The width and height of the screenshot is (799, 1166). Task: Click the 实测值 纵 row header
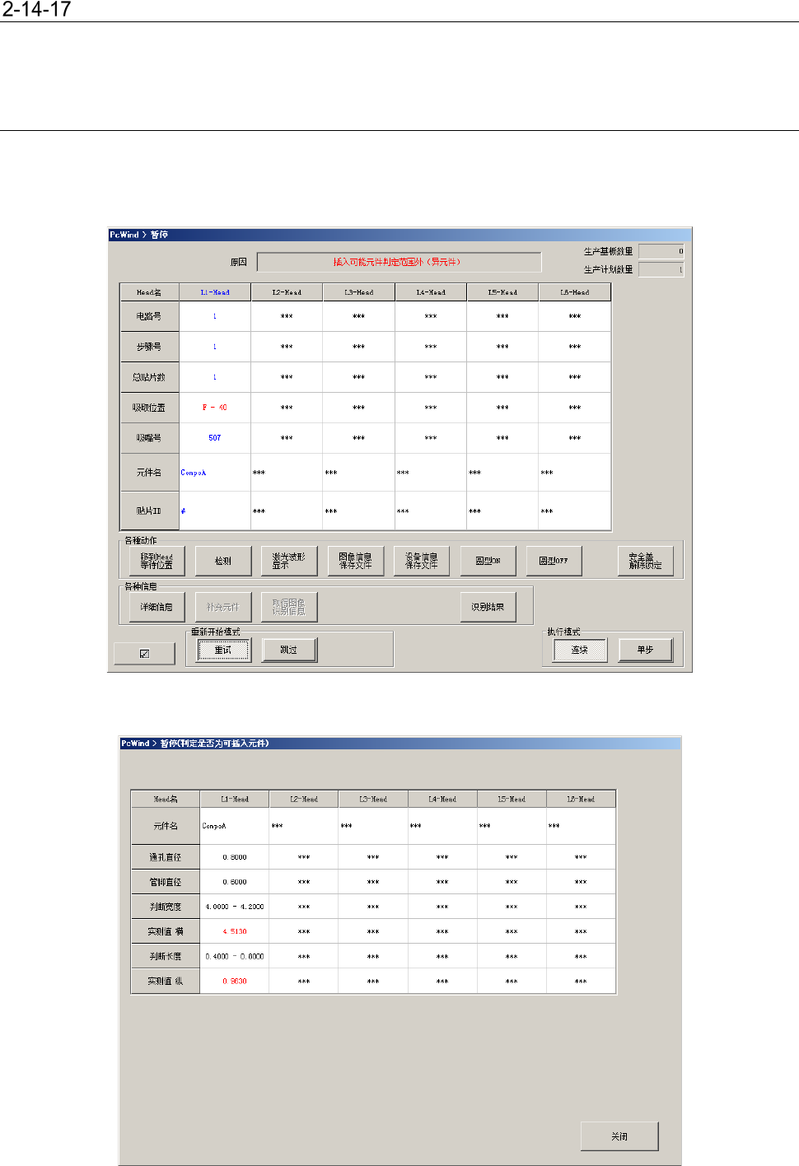[166, 981]
